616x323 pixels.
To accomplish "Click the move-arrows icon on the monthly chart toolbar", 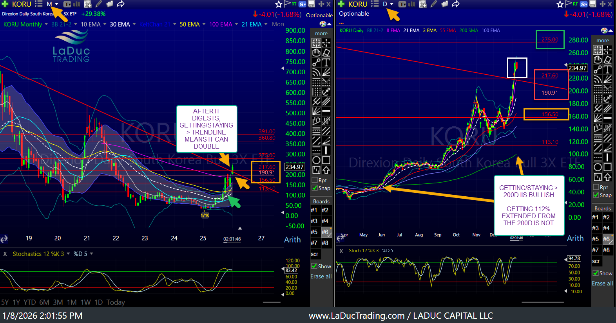I will (x=321, y=4).
